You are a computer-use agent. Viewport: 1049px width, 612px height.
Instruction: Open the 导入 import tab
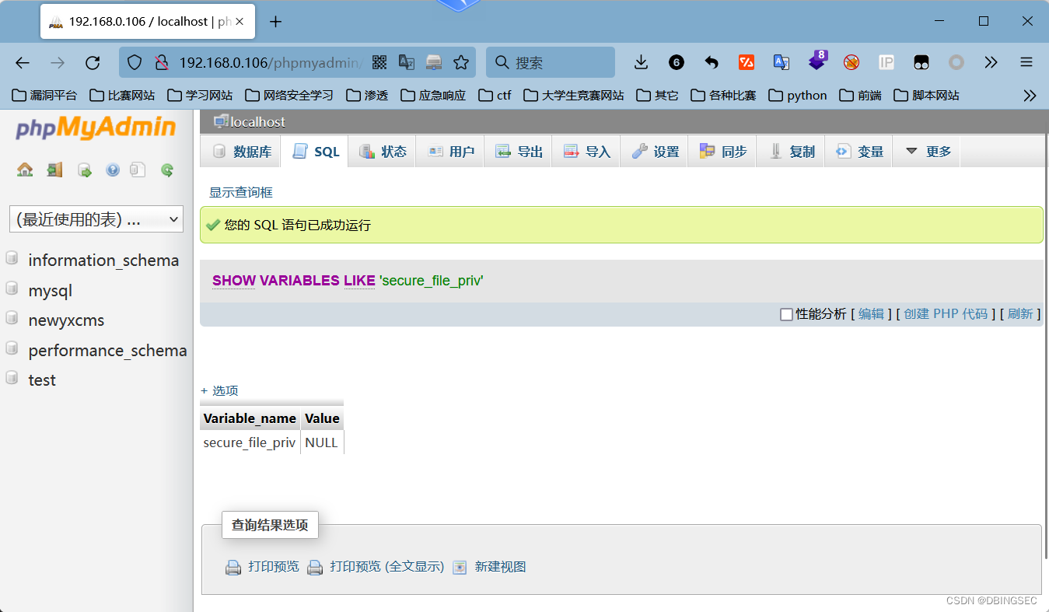point(586,152)
